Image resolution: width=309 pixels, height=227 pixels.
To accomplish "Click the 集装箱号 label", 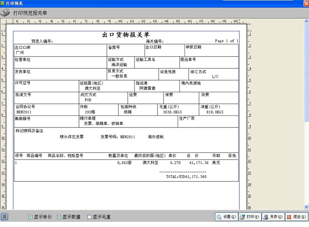I will [23, 118].
